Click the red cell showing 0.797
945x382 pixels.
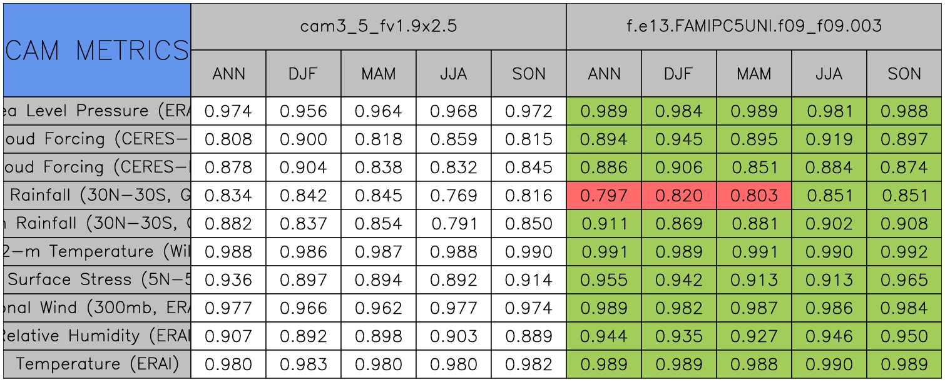coord(603,196)
